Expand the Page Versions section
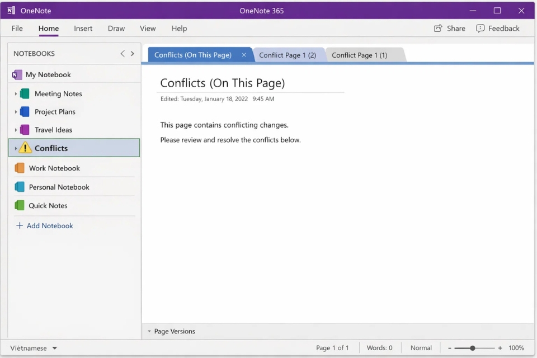The image size is (537, 358). tap(148, 331)
